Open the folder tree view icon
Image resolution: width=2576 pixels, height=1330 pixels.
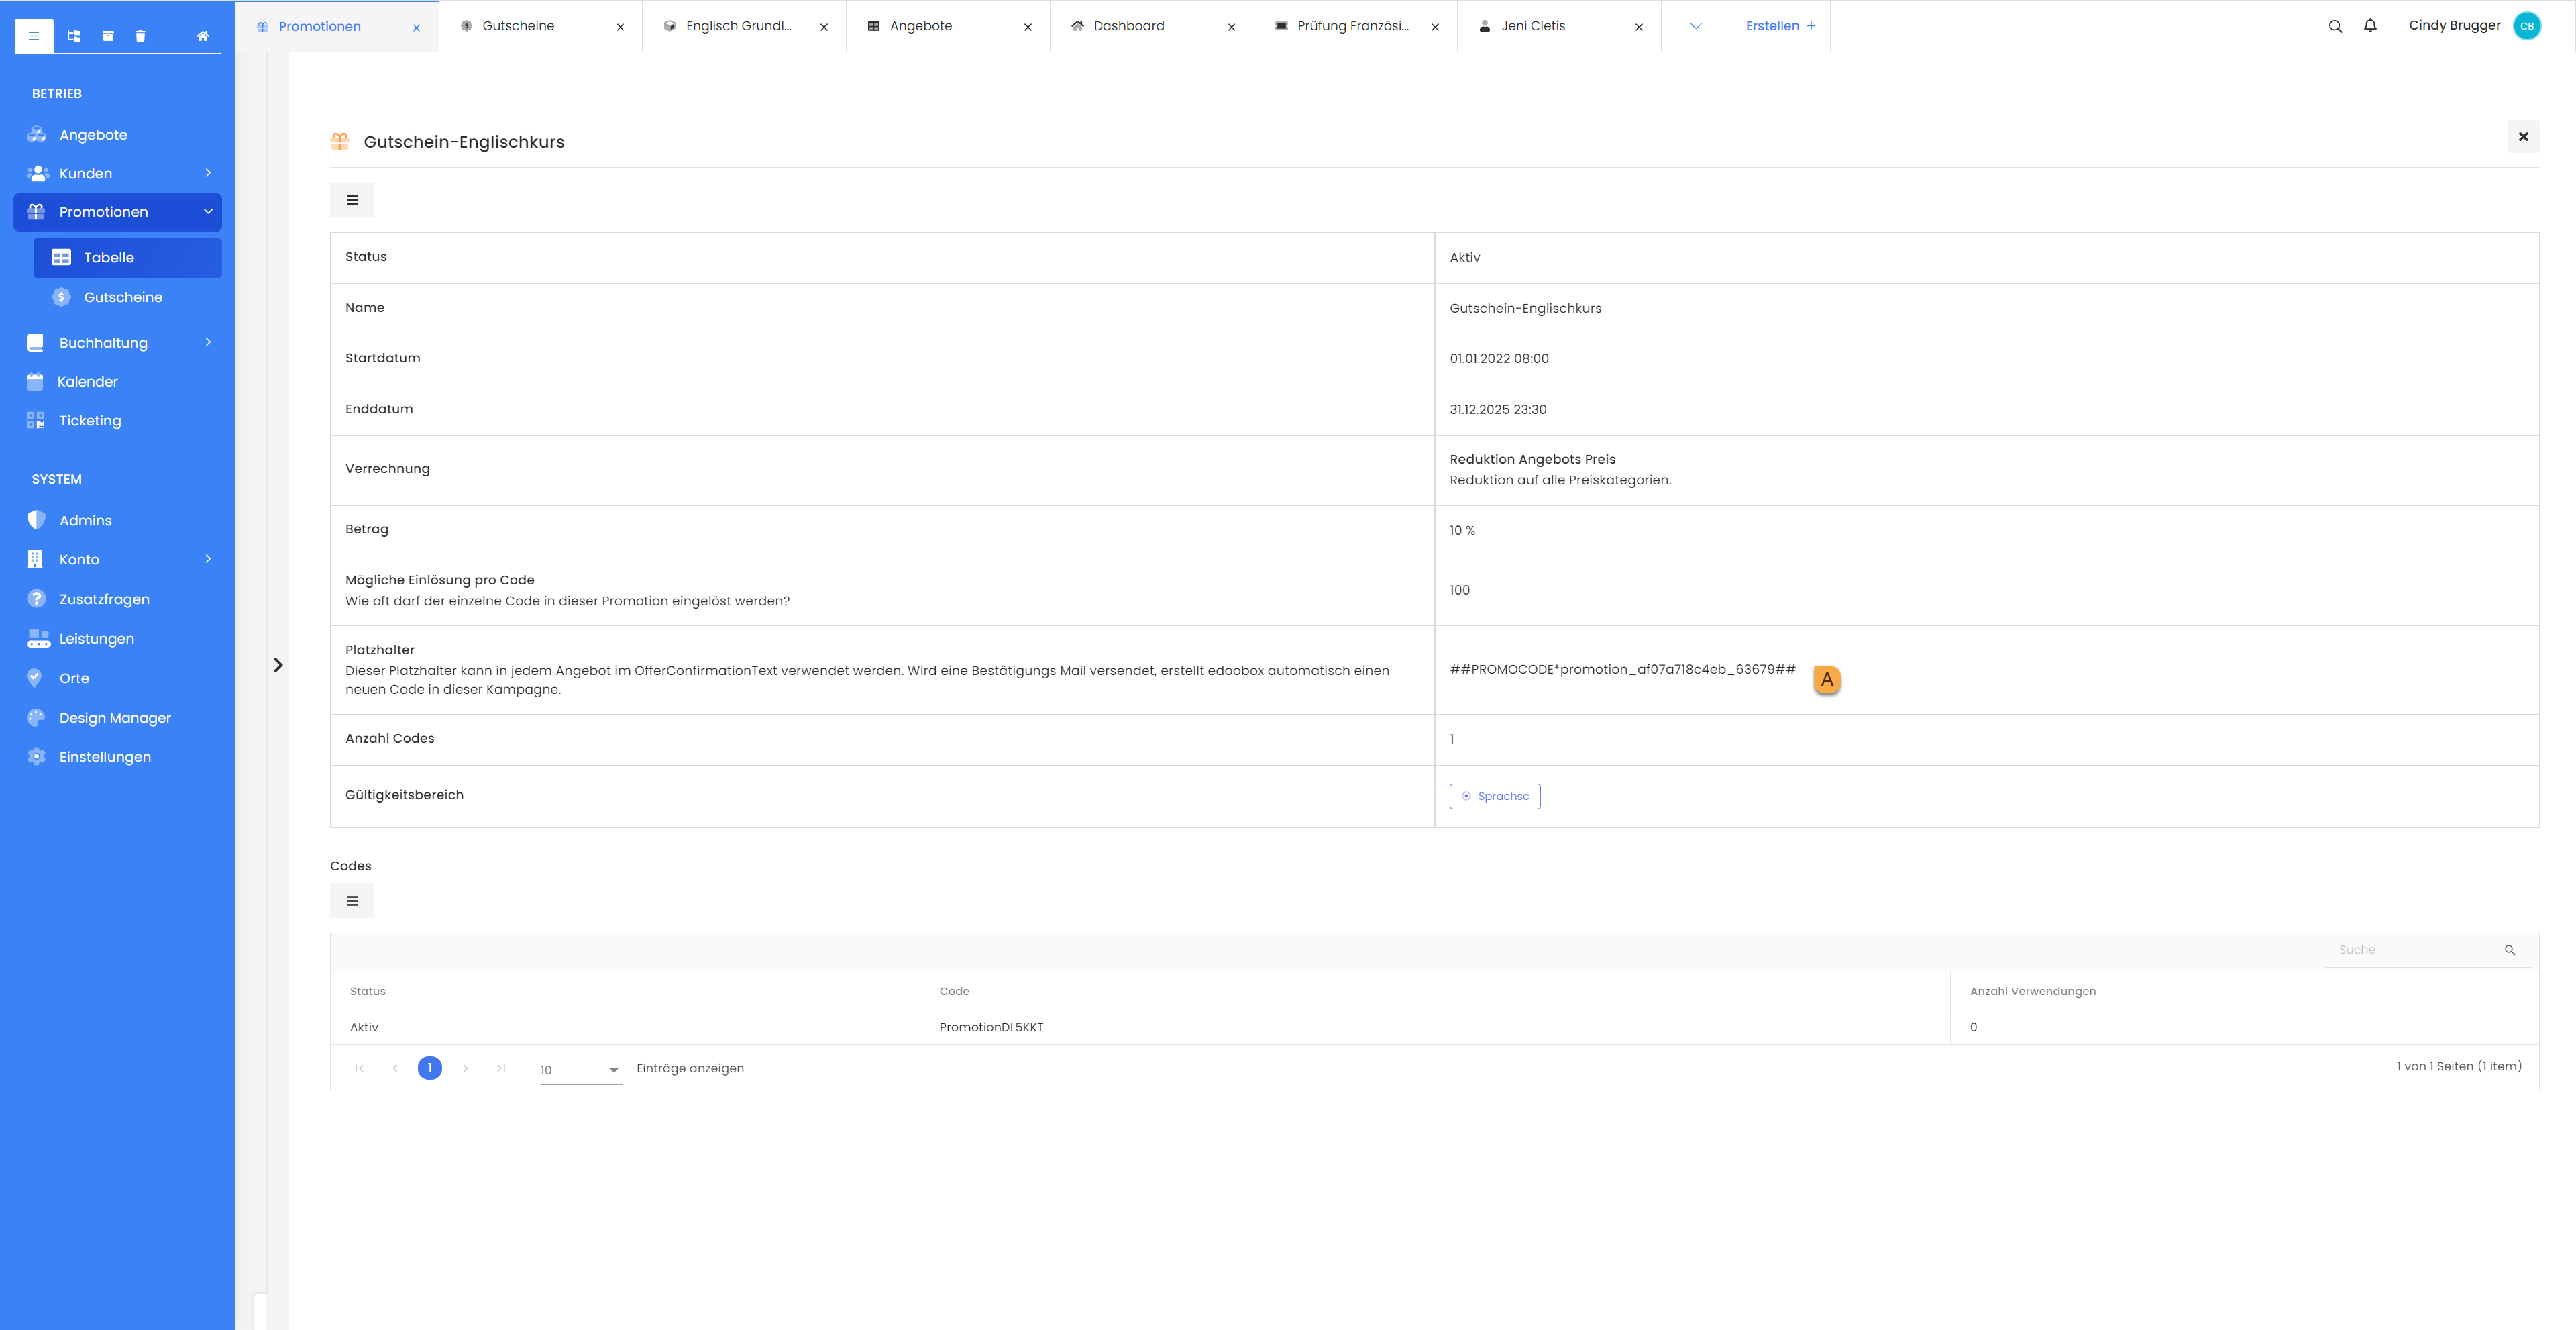pos(74,36)
